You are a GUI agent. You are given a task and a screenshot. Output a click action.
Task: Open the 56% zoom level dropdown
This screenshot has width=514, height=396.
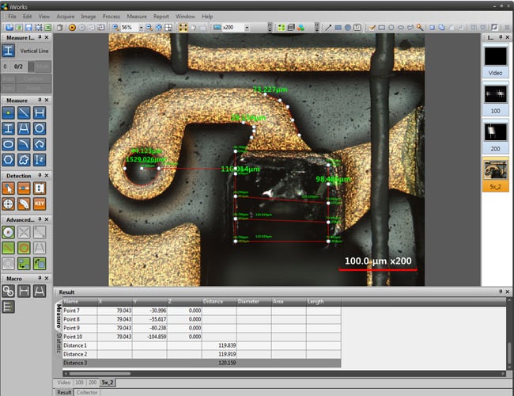[140, 28]
